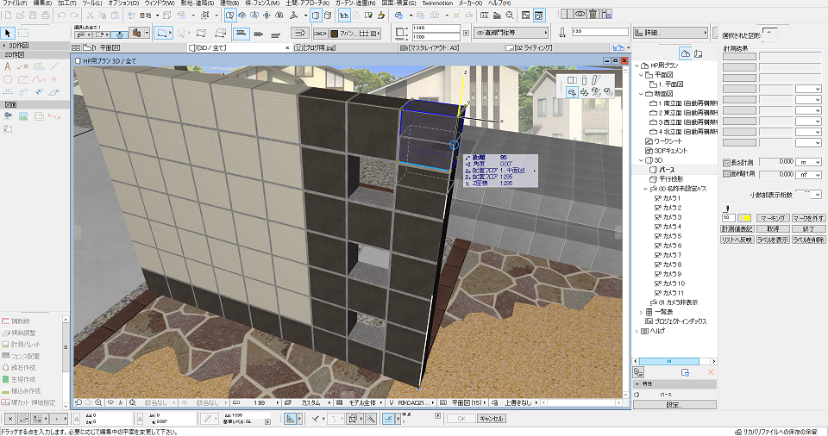Select the Text tool in 2D作図 panel
This screenshot has width=828, height=436.
(8, 65)
